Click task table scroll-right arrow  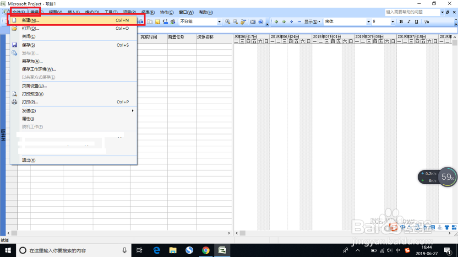229,233
